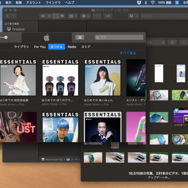Open the はじめての あいみょん playlist cover
This screenshot has height=188, width=188.
tap(103, 77)
